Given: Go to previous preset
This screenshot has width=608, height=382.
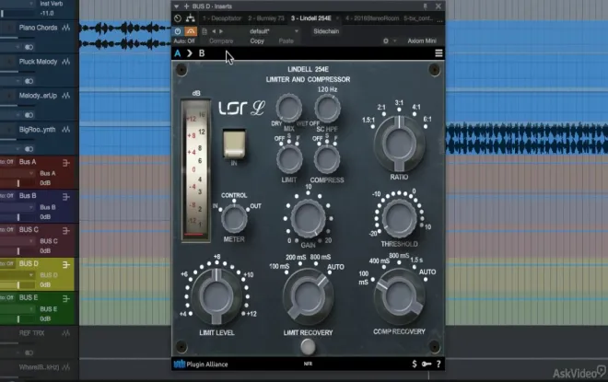Looking at the screenshot, I should pos(214,31).
